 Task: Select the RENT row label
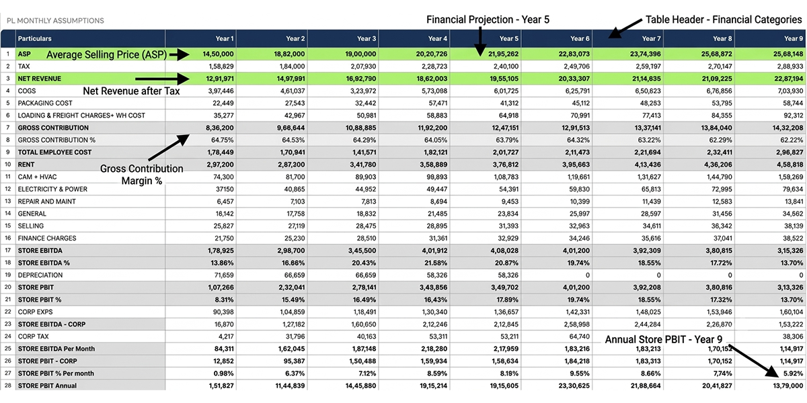pyautogui.click(x=26, y=165)
